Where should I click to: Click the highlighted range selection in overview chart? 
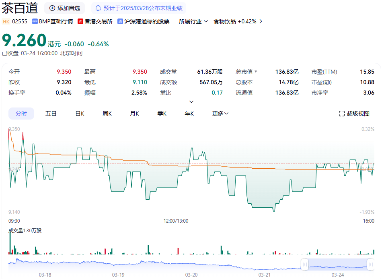338,265
